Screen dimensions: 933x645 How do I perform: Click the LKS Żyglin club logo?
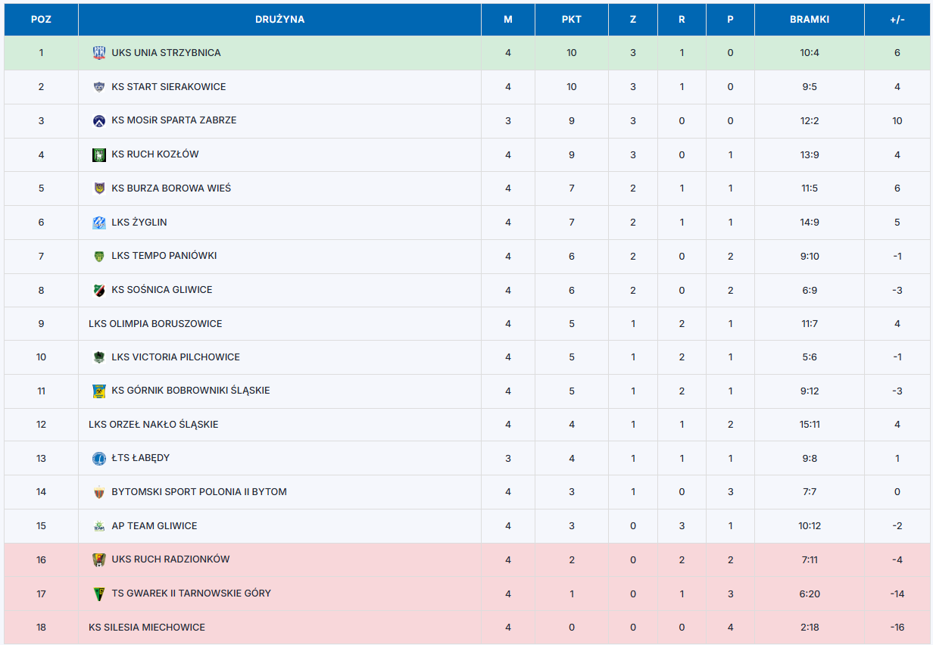99,223
